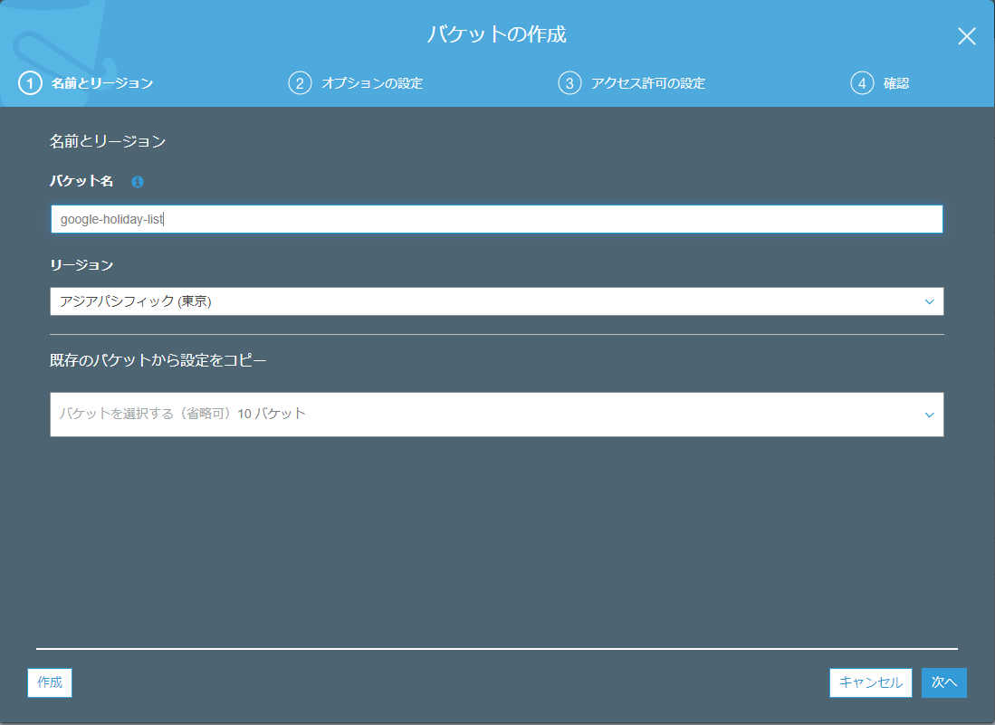Image resolution: width=995 pixels, height=725 pixels.
Task: Click the 作成 button
Action: tap(49, 683)
